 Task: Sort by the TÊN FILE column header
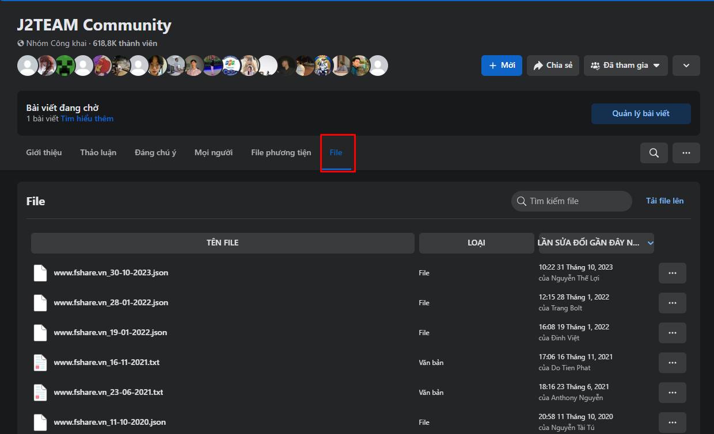223,243
